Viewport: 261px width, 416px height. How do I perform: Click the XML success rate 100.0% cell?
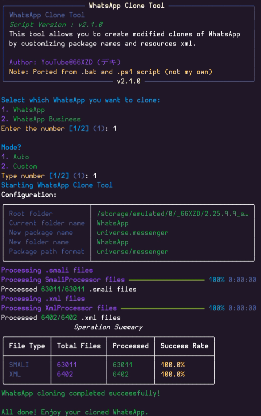tap(173, 374)
